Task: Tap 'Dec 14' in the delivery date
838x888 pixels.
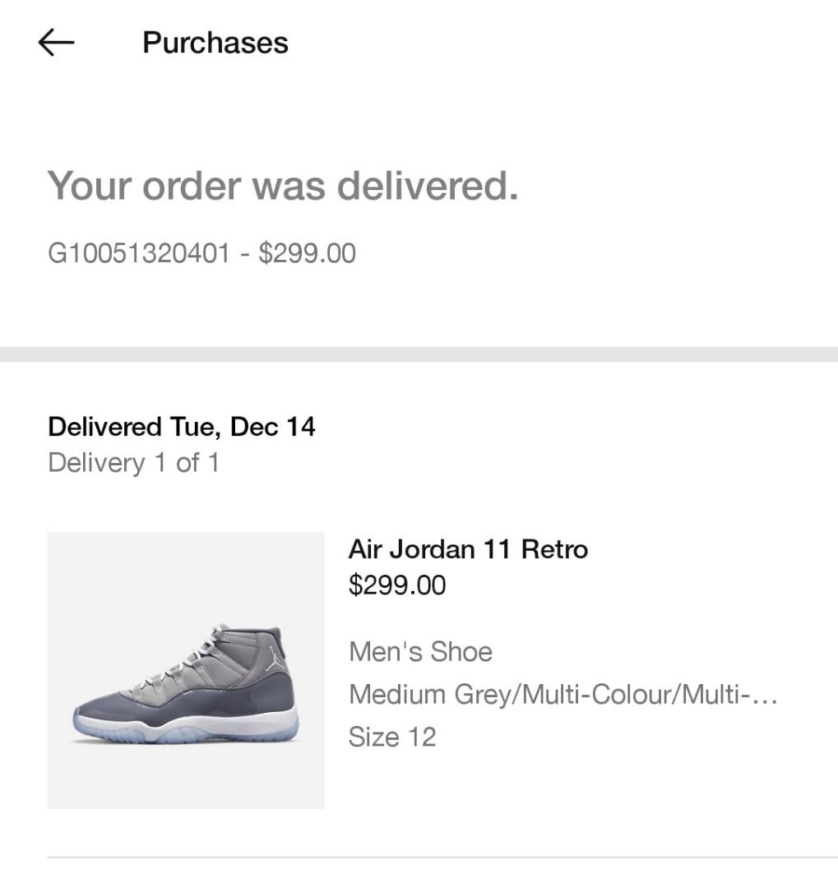Action: [272, 427]
